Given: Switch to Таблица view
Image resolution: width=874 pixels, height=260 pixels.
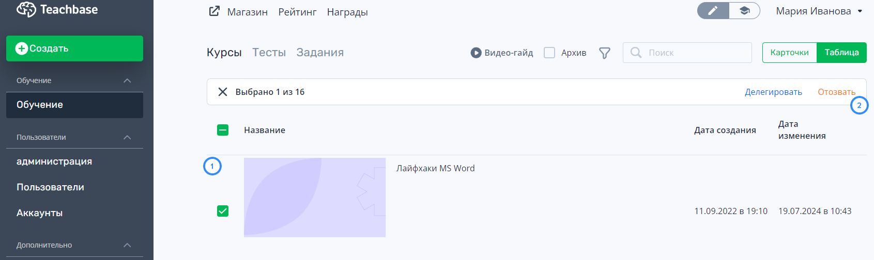Looking at the screenshot, I should pos(842,53).
